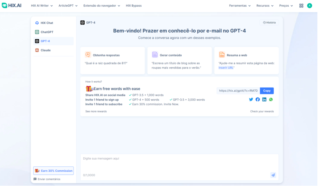Expand Extensão do navegador dropdown
318x186 pixels.
coord(102,6)
